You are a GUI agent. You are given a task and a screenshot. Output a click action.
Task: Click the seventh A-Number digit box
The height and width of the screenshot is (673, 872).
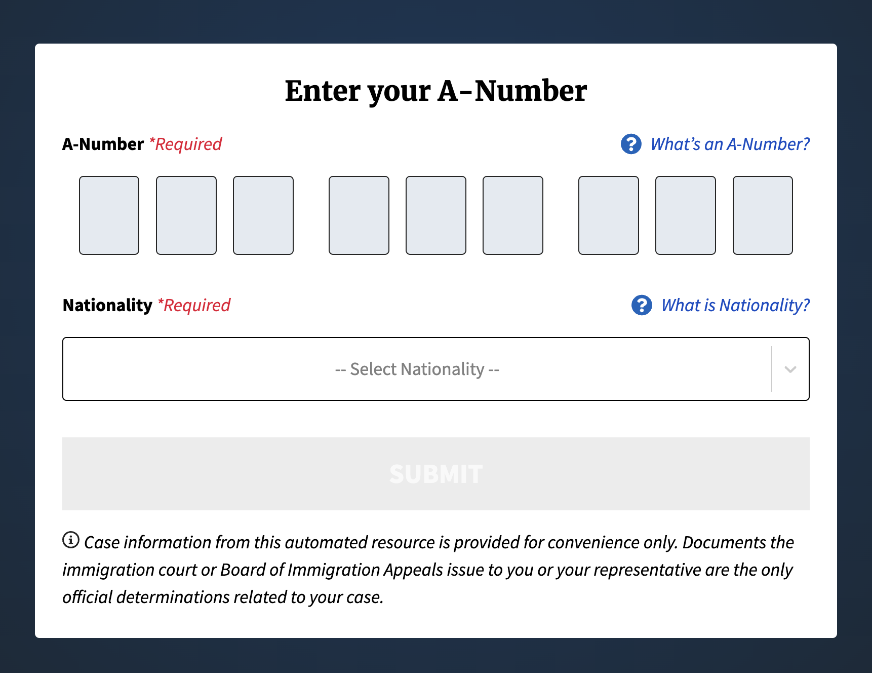pos(608,215)
